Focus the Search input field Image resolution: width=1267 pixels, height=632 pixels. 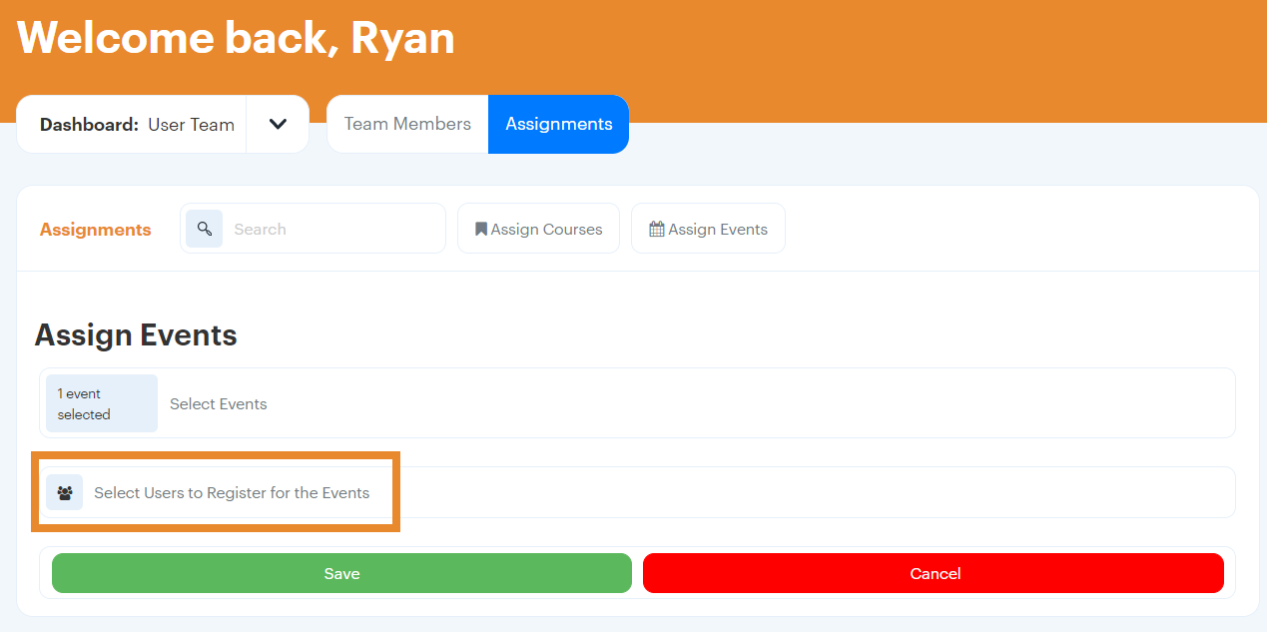point(334,229)
